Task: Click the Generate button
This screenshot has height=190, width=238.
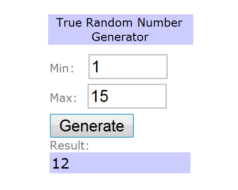Action: coord(92,126)
